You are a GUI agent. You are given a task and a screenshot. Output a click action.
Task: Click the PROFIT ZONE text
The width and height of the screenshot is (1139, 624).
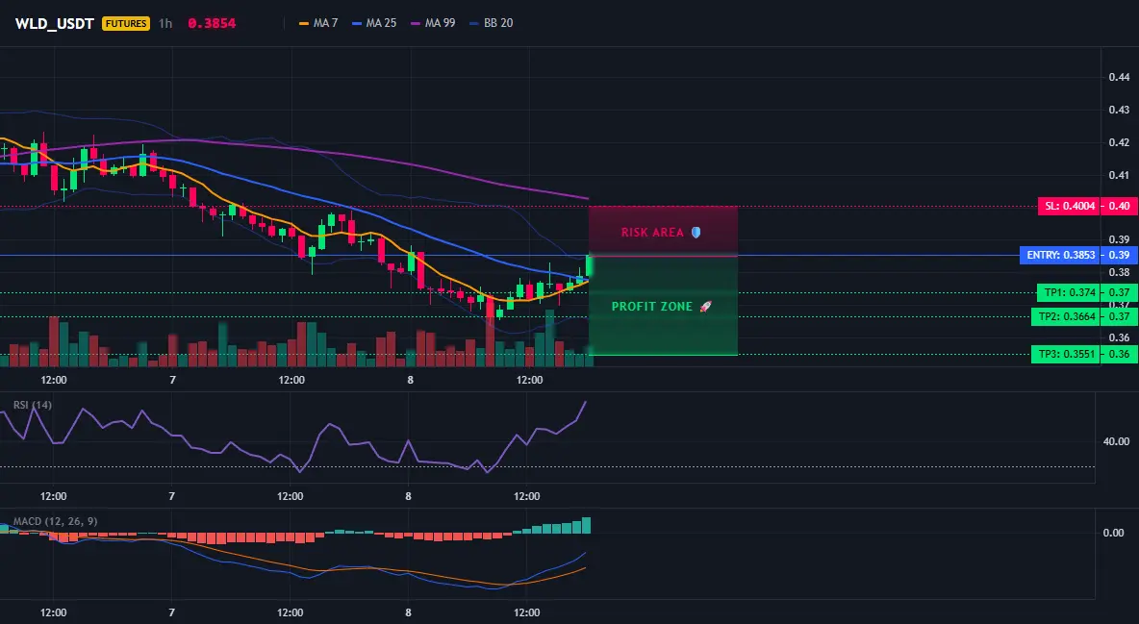point(651,307)
